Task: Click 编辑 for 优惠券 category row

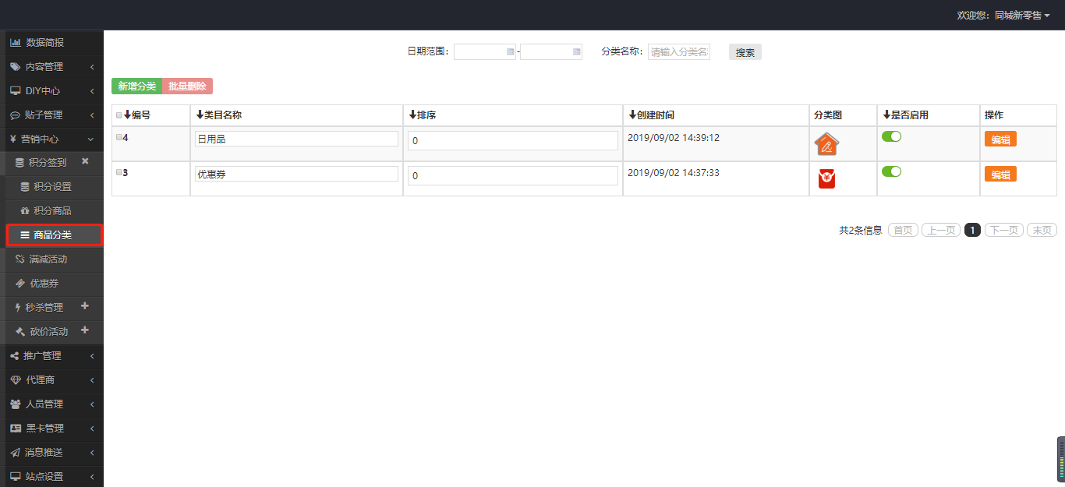Action: tap(1000, 175)
